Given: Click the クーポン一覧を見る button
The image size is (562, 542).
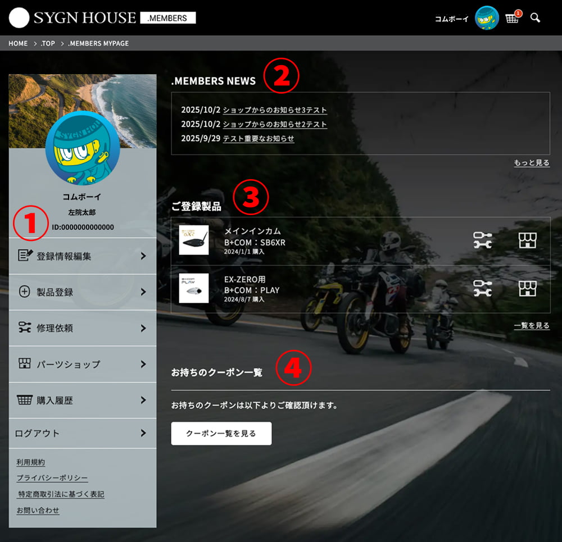Looking at the screenshot, I should point(221,434).
